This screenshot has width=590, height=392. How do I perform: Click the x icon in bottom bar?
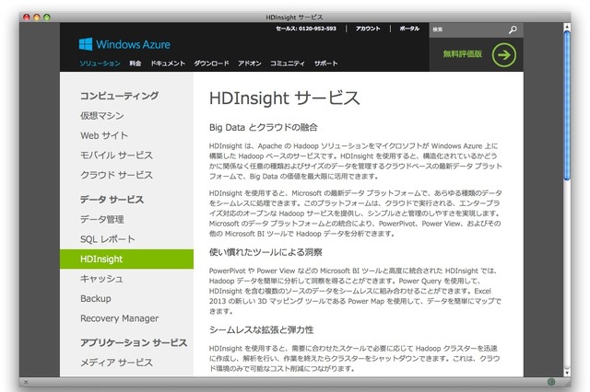point(26,382)
